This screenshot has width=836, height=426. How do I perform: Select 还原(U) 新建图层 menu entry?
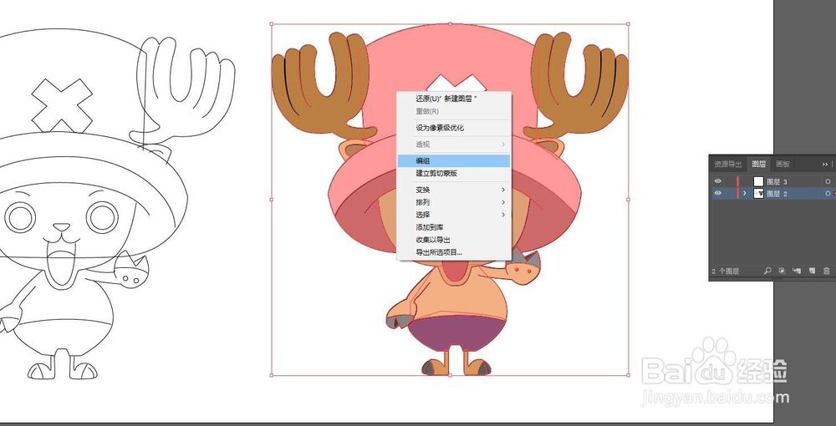[x=454, y=99]
